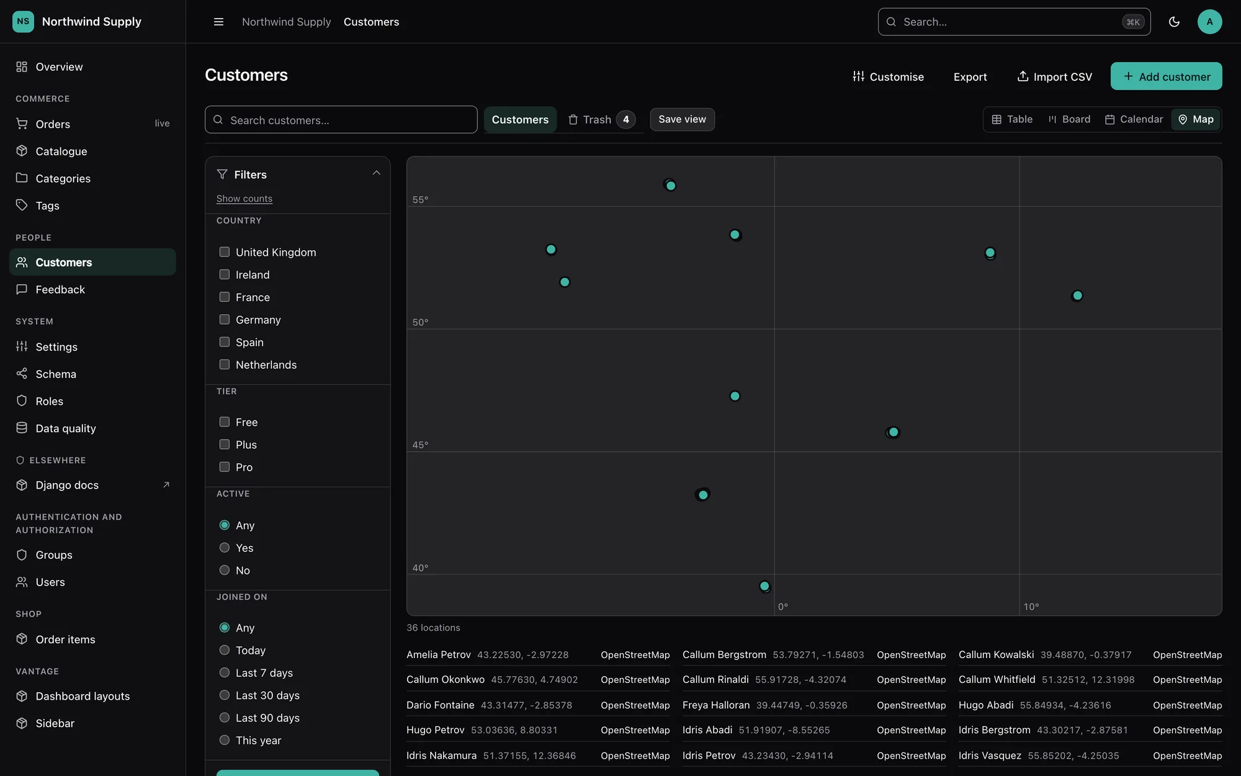Click Import CSV
The image size is (1241, 776).
coord(1054,76)
